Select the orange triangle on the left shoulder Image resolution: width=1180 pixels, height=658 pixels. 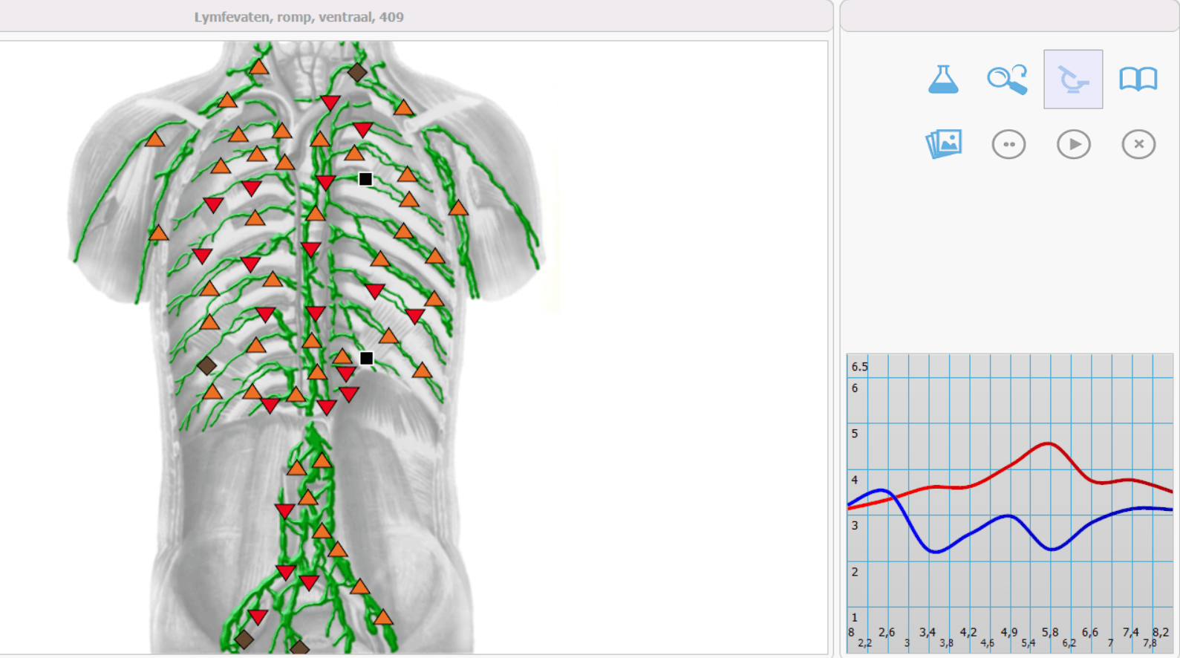[154, 139]
